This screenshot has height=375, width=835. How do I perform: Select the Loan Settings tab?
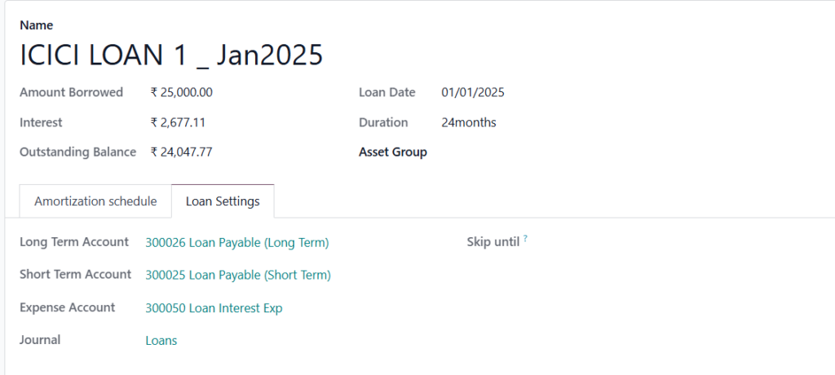223,201
